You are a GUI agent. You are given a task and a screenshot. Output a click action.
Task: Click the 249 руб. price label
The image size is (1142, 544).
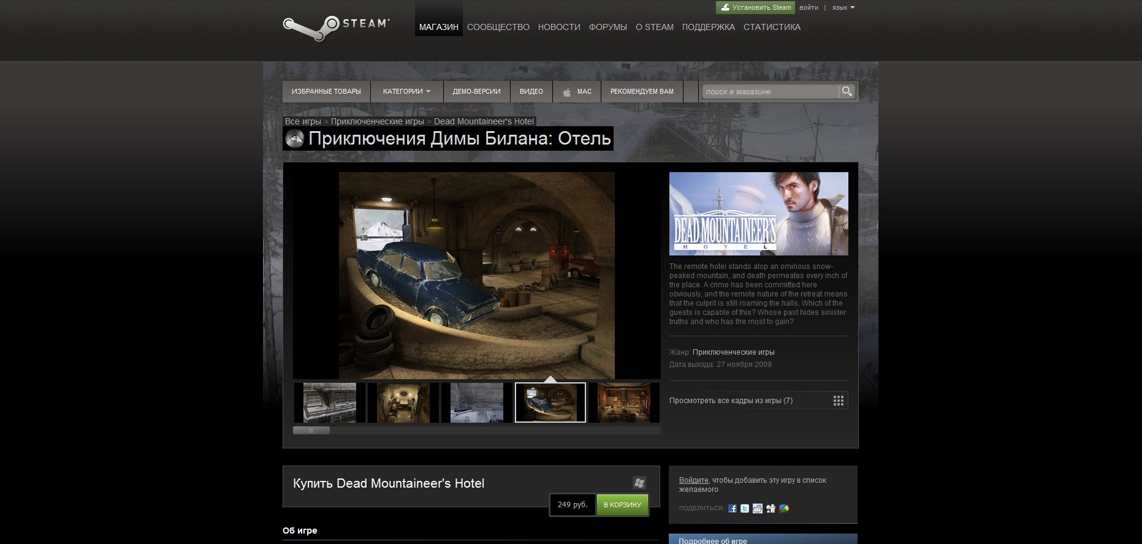click(x=573, y=505)
